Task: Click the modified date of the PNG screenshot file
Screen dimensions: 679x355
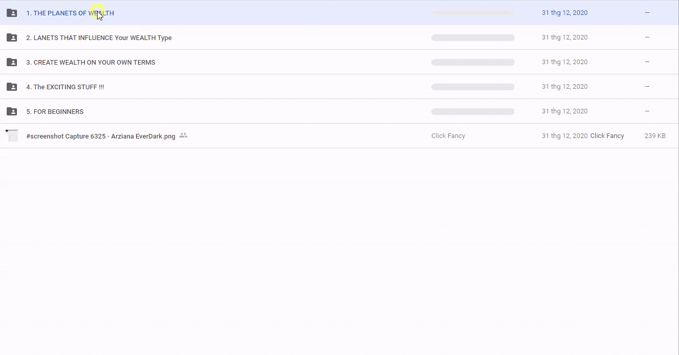Action: click(564, 136)
